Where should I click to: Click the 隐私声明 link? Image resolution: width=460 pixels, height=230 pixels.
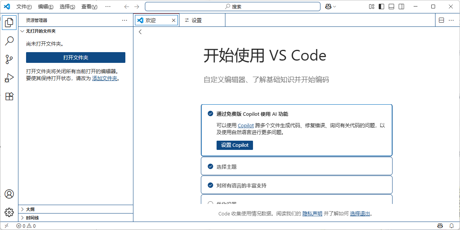(x=312, y=214)
